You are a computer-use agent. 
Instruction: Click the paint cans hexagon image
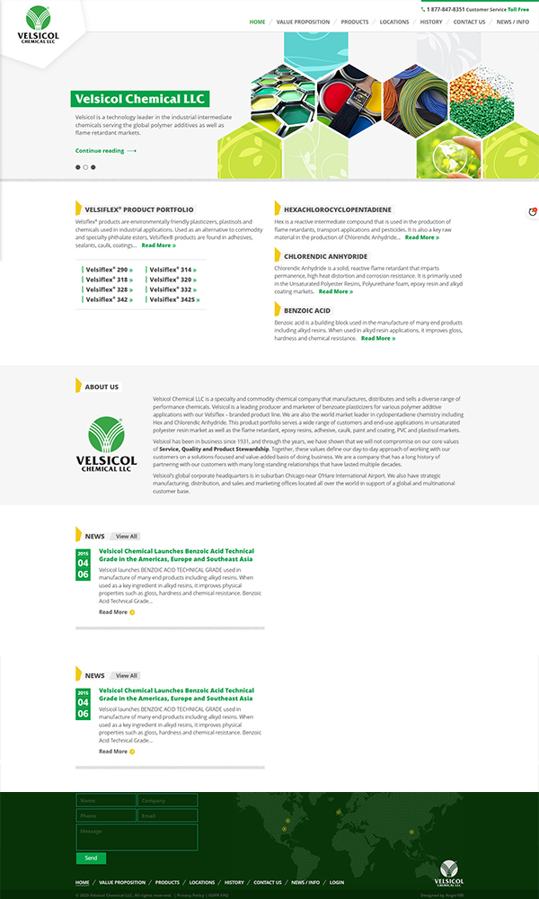349,101
